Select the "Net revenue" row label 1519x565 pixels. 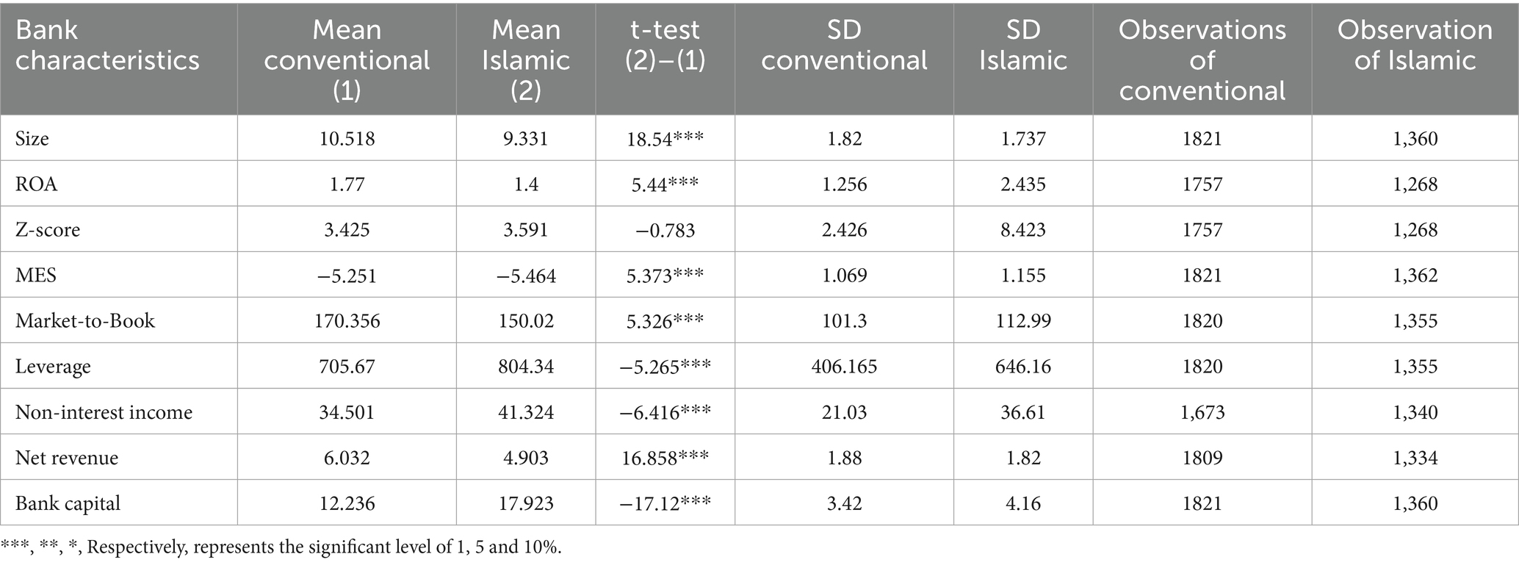click(67, 458)
